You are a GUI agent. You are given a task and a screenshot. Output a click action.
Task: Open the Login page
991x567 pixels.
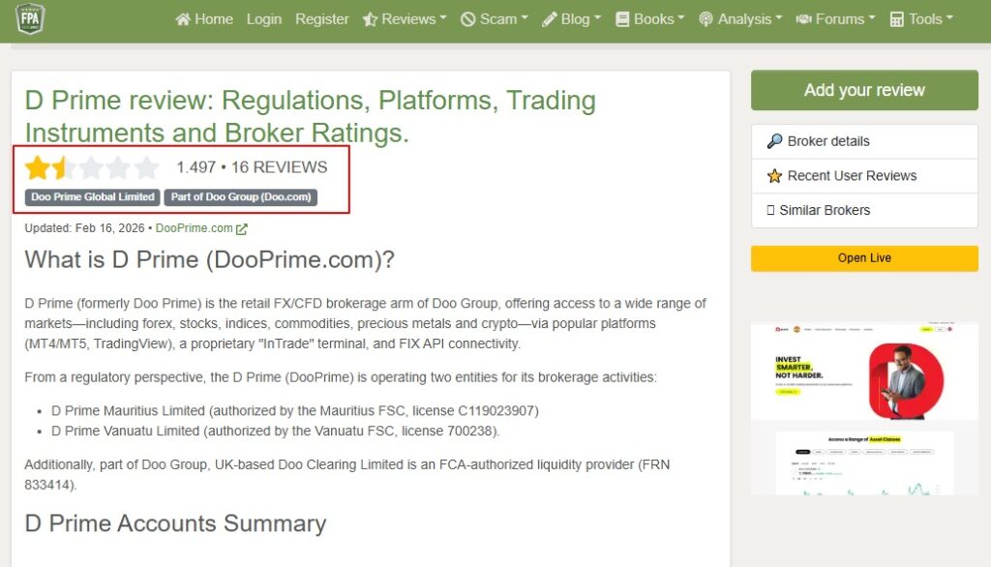[x=264, y=18]
